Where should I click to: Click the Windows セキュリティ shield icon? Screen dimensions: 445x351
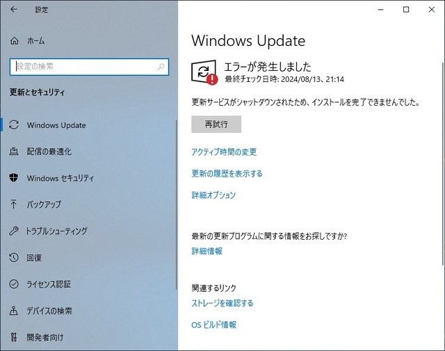click(14, 178)
